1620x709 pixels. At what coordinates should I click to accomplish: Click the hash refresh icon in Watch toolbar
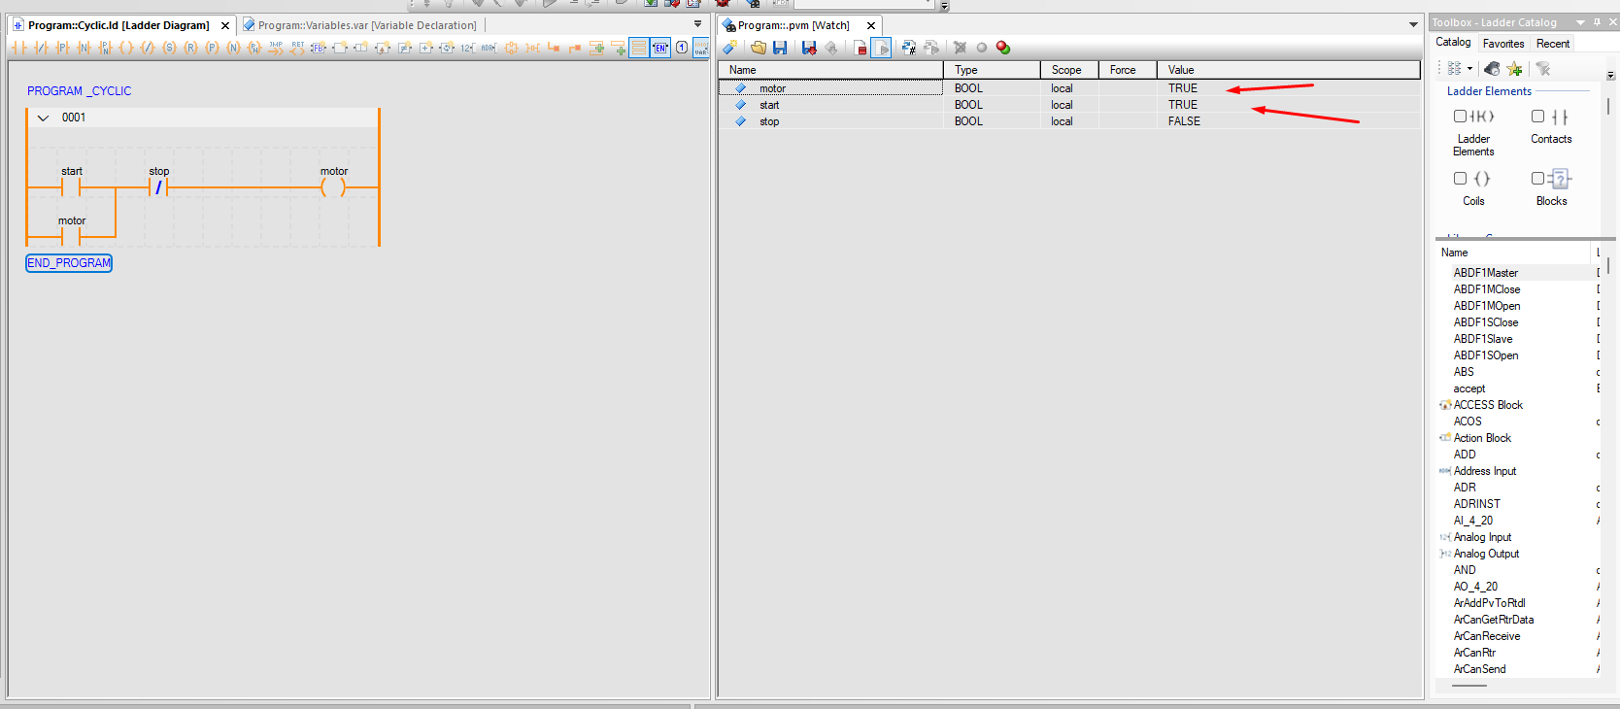point(909,48)
